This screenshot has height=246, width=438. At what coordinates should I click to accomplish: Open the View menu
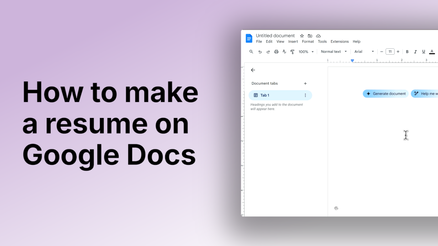pos(280,41)
